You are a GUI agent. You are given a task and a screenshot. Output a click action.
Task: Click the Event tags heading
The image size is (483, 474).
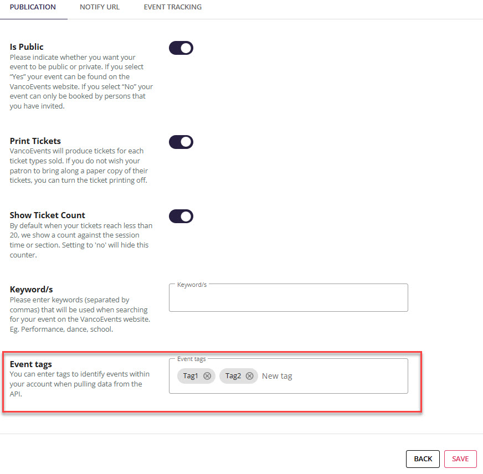click(31, 364)
